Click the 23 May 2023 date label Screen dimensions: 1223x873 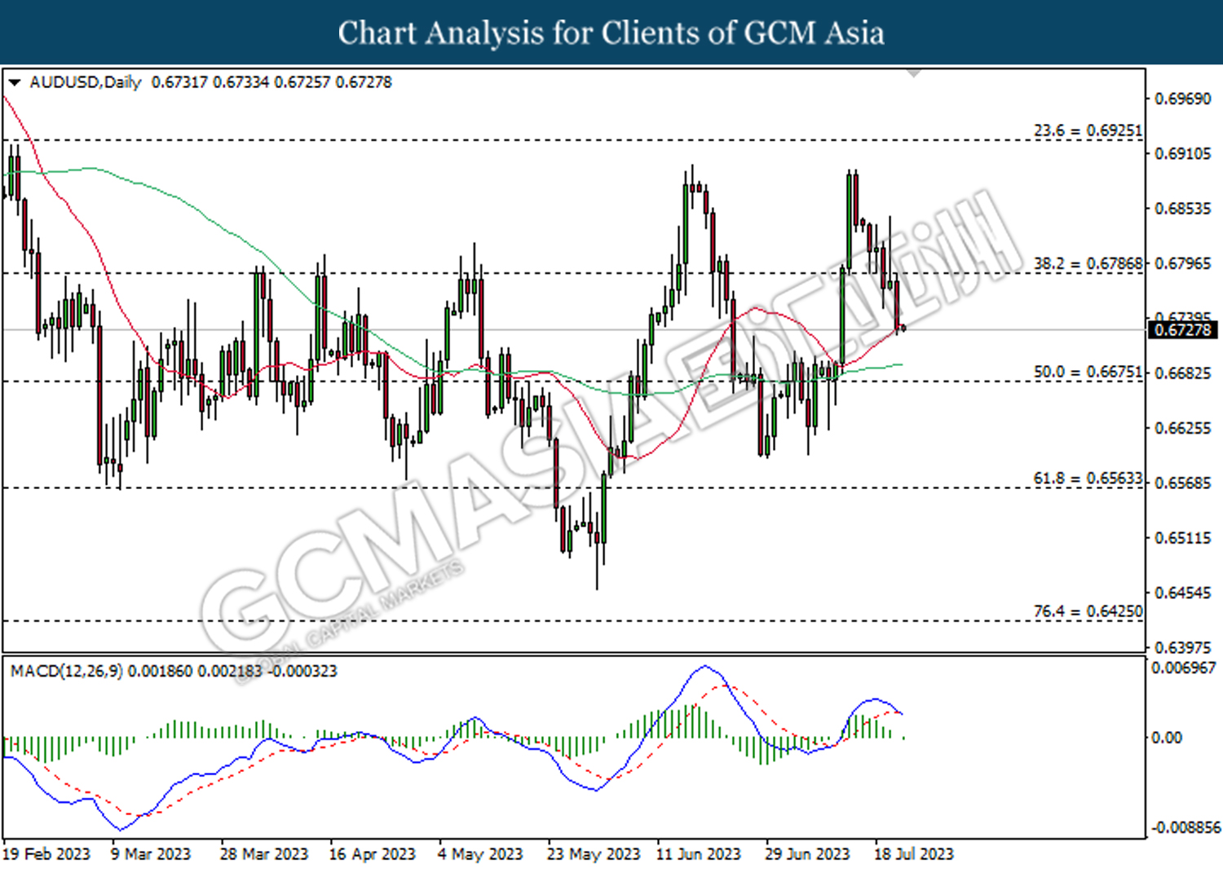pyautogui.click(x=594, y=854)
